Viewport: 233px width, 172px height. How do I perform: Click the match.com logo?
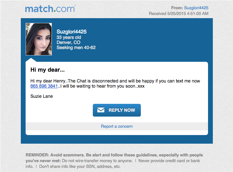50,9
